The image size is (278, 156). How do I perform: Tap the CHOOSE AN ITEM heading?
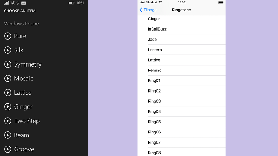pos(20,11)
